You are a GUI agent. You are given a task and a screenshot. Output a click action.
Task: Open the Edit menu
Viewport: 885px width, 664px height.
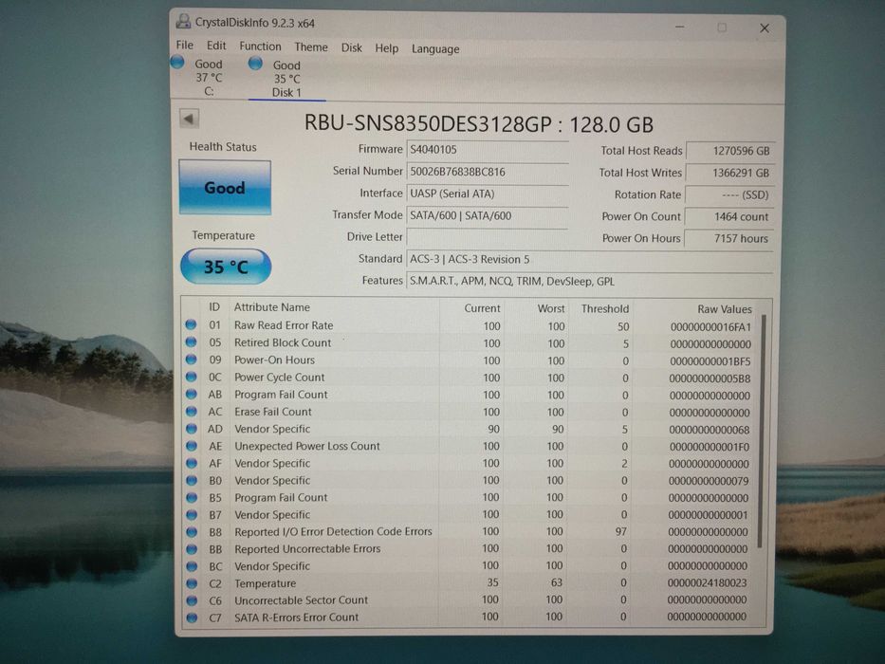pyautogui.click(x=216, y=46)
